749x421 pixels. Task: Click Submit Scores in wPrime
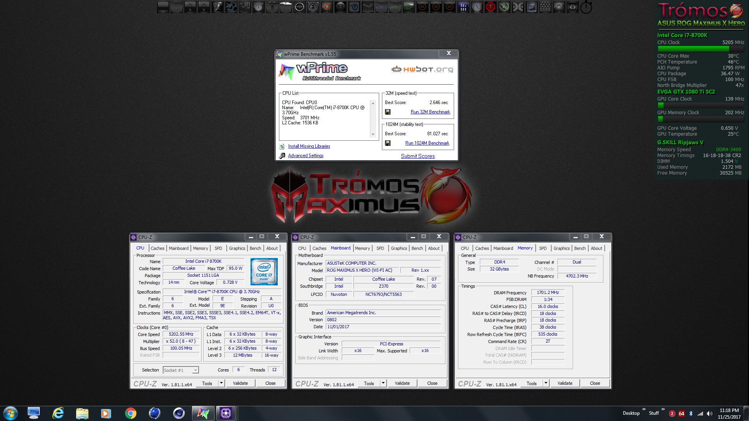point(418,156)
